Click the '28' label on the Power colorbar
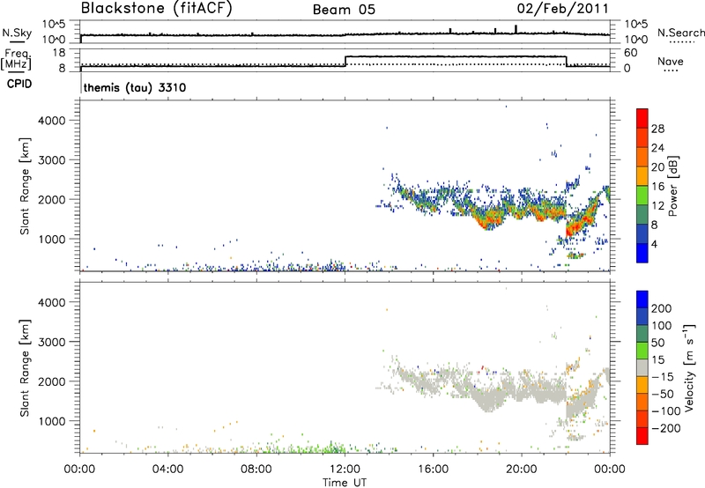This screenshot has height=488, width=705. point(657,129)
